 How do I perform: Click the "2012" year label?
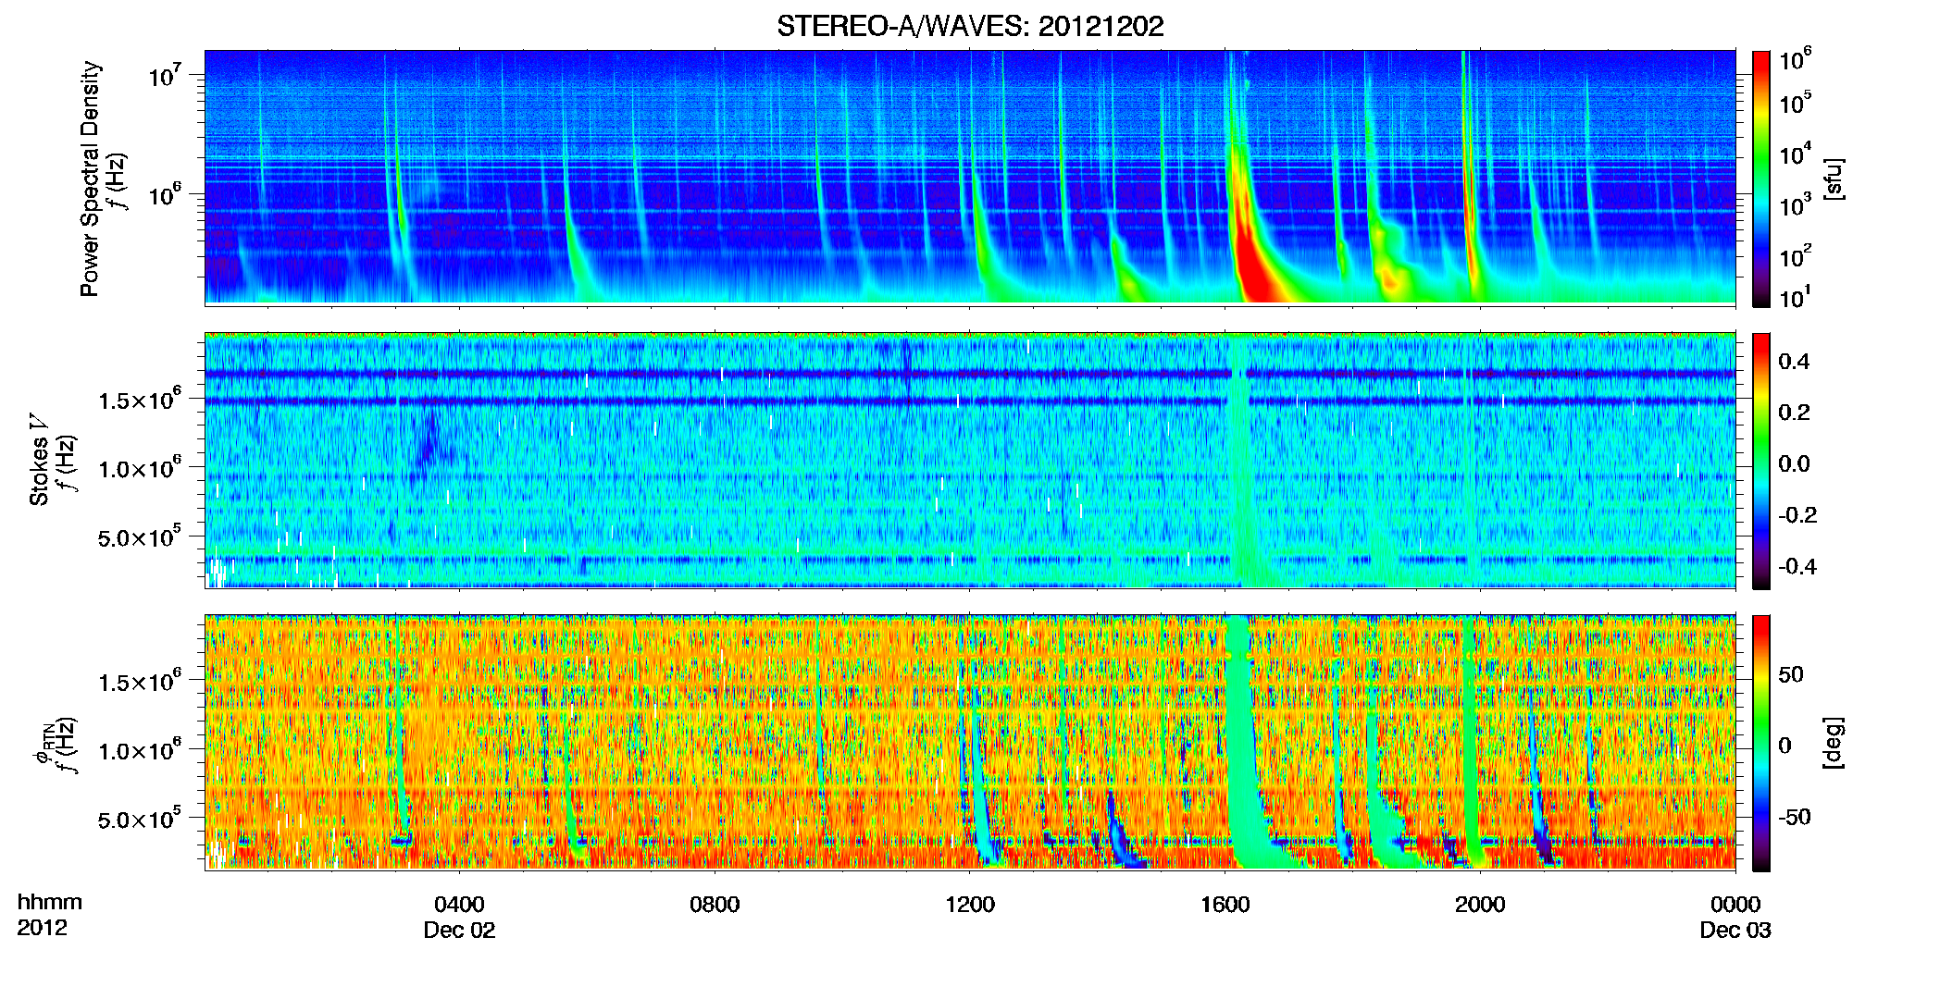(42, 928)
